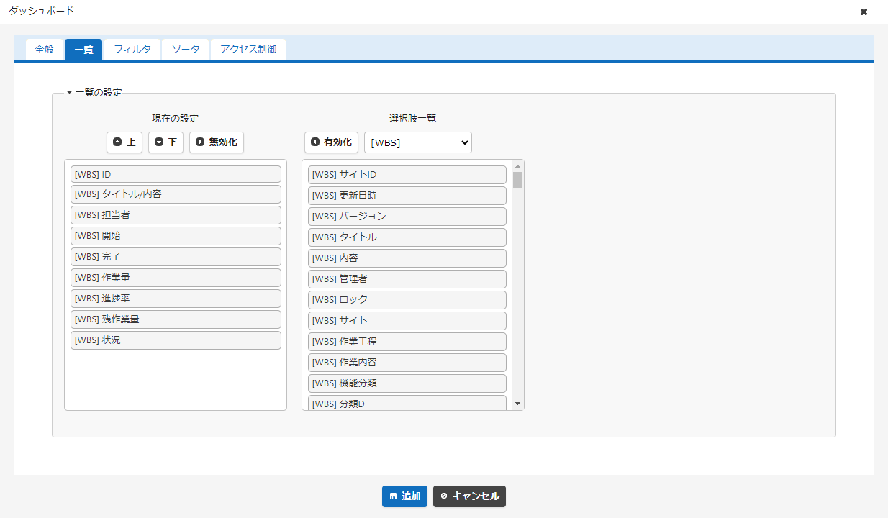Choose [WBS] 作業内容 from options list
This screenshot has width=888, height=518.
(x=407, y=363)
